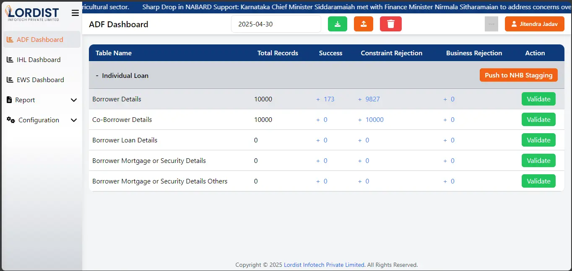Viewport: 572px width, 271px height.
Task: Expand the Configuration menu chevron
Action: 74,120
